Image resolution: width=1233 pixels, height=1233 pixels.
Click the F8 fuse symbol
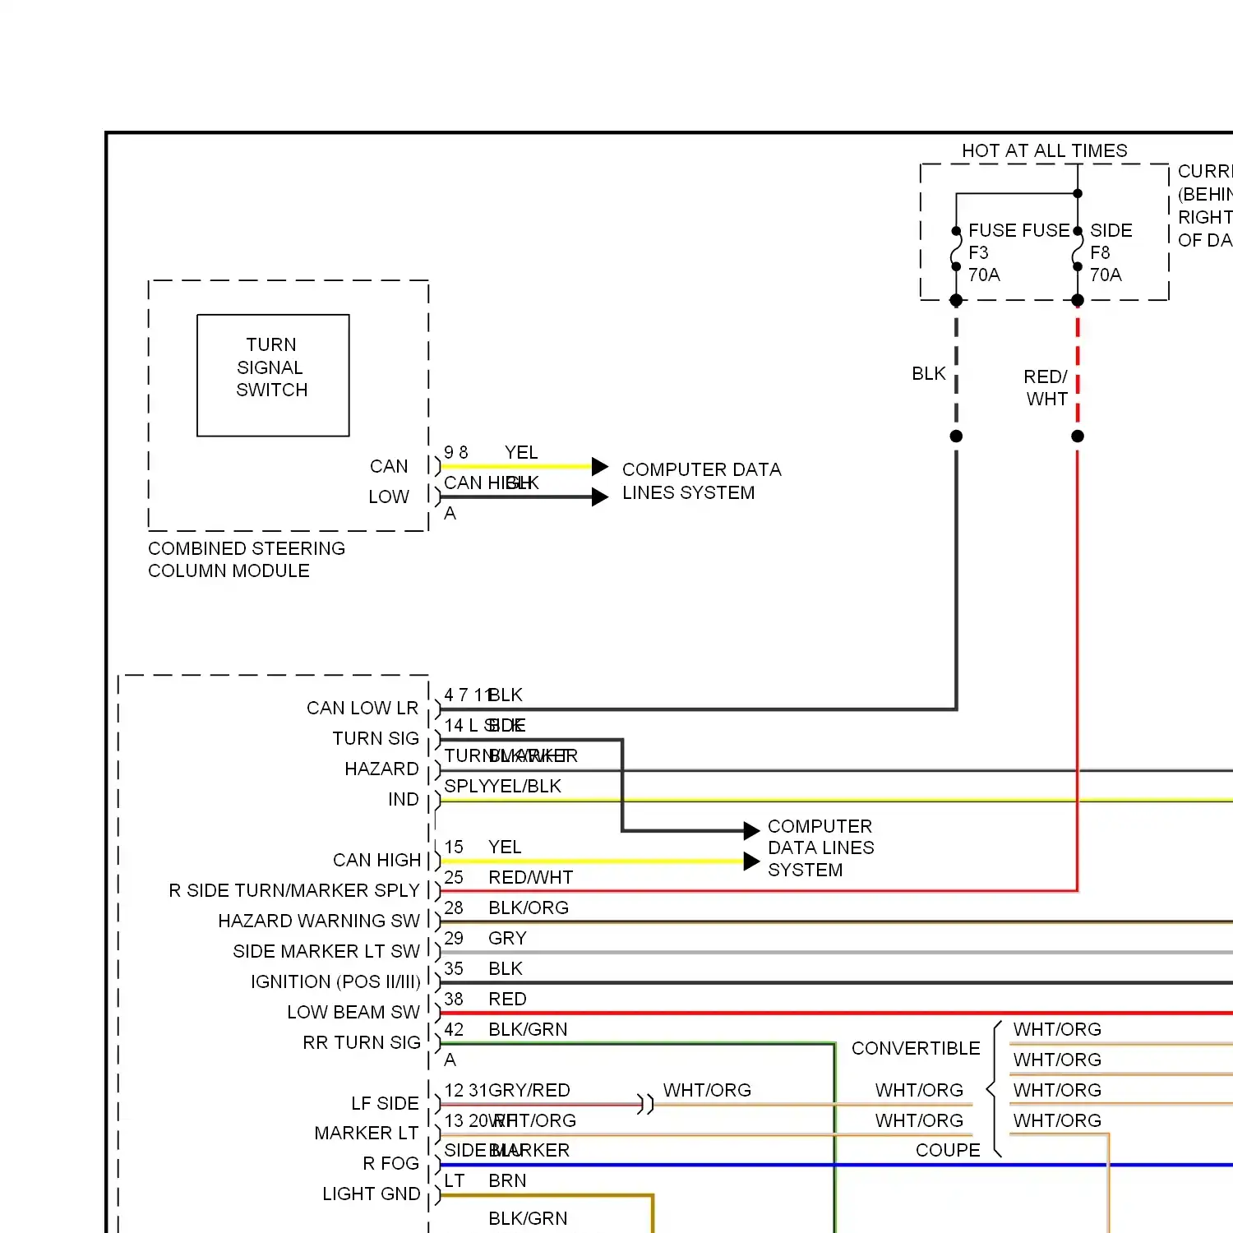click(1078, 249)
